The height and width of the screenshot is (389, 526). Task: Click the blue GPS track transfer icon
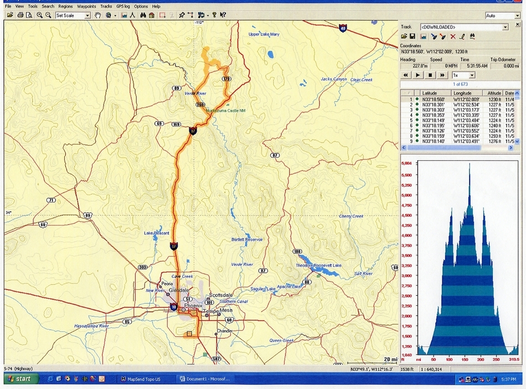pos(434,36)
